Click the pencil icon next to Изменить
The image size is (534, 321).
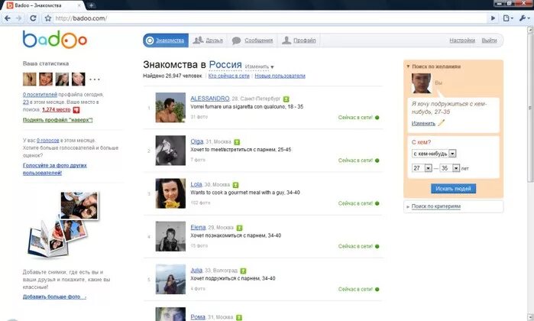point(442,123)
